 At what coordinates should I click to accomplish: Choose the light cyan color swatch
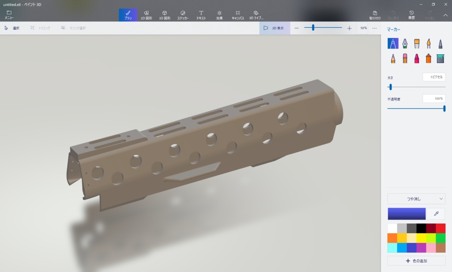pos(392,248)
